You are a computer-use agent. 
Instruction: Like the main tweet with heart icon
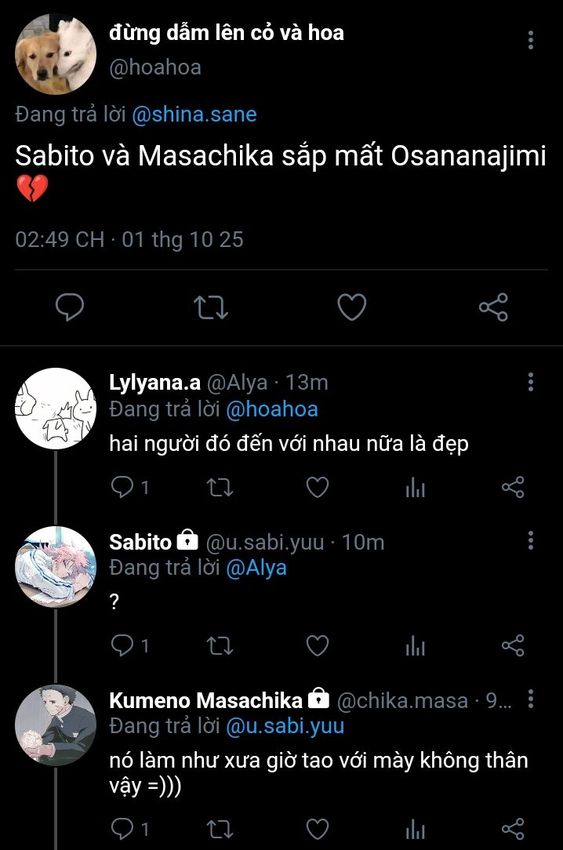[351, 307]
